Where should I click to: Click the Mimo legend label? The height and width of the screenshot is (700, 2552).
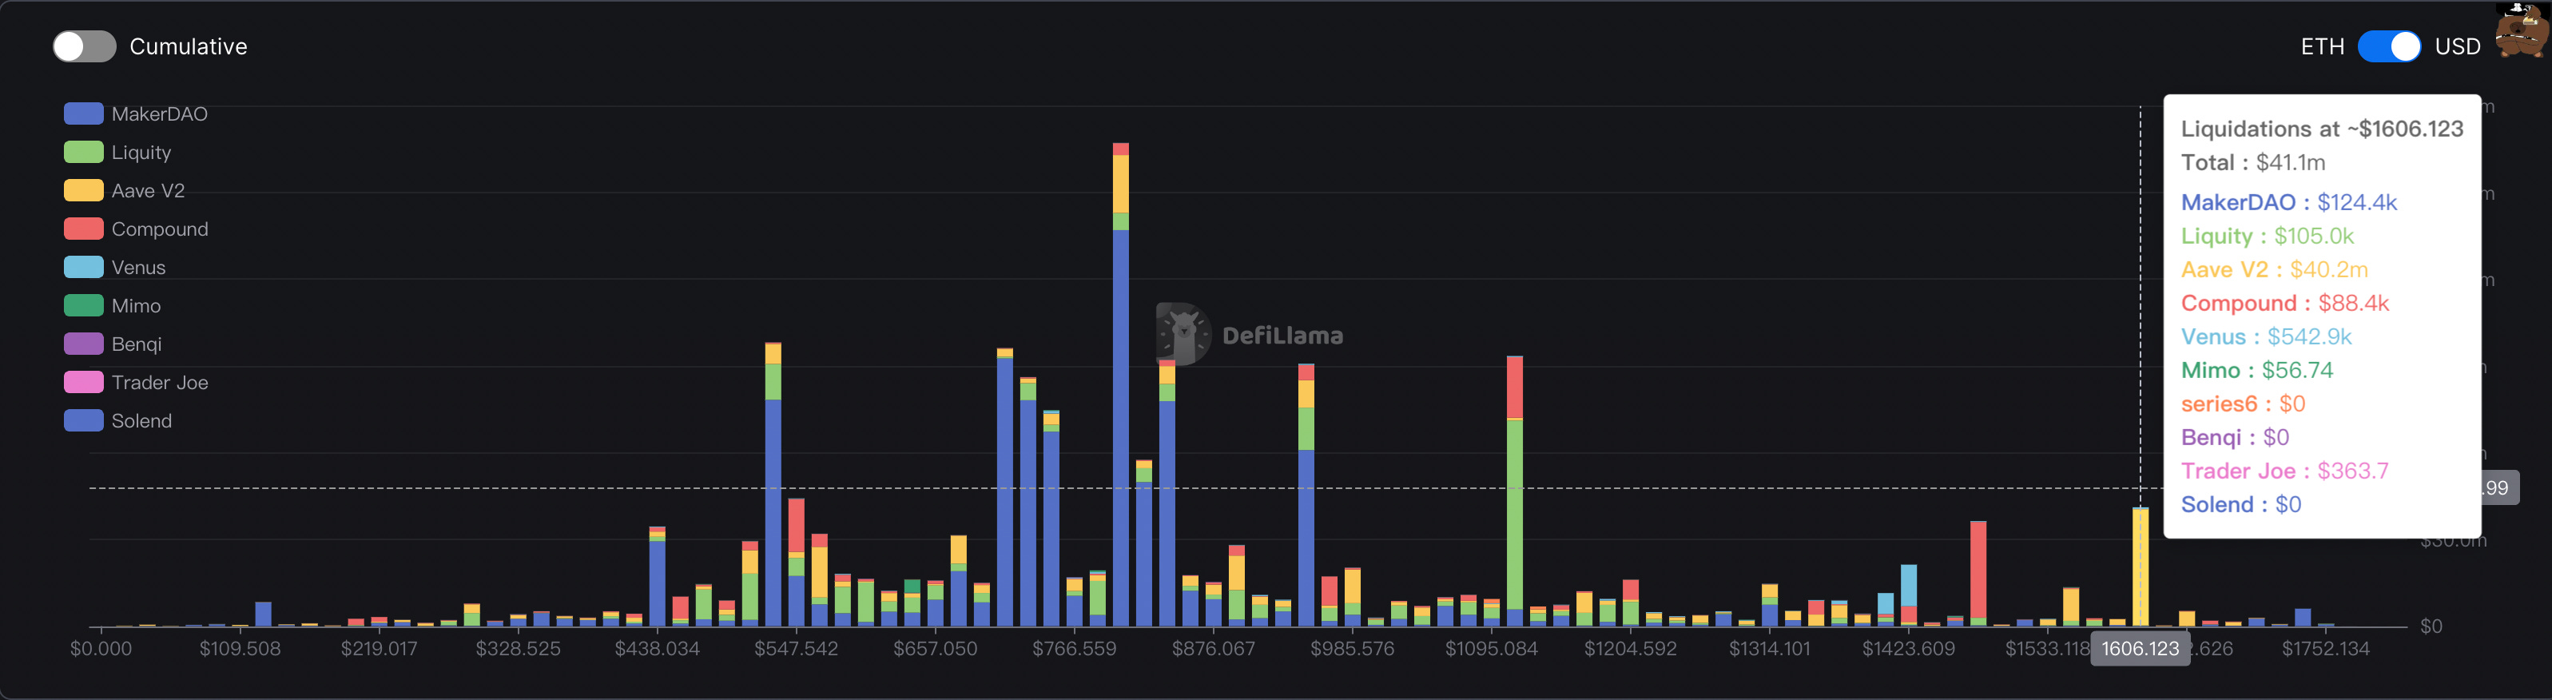[136, 306]
